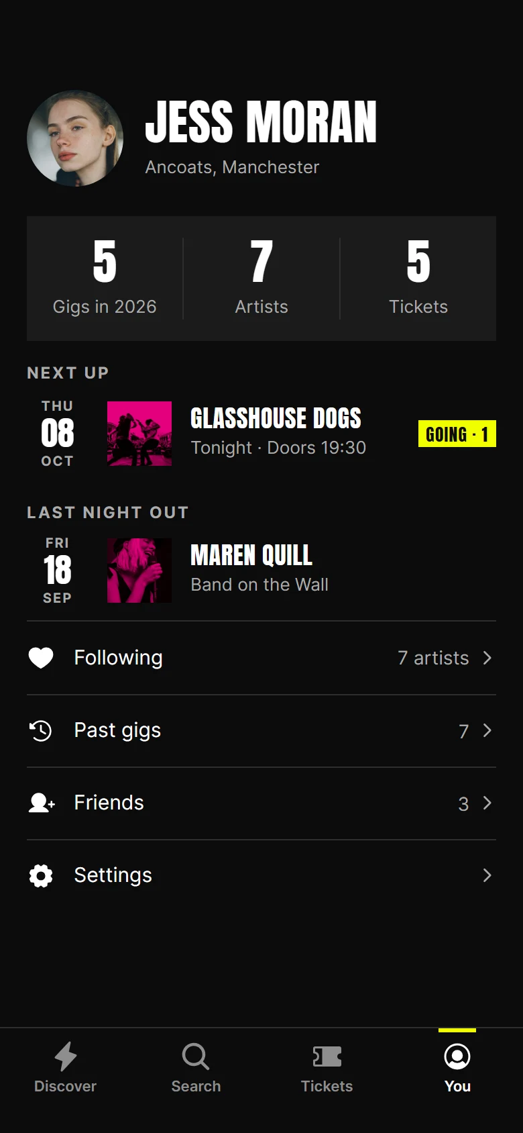
Task: Tap the Gigs in 2026 stat
Action: [105, 278]
